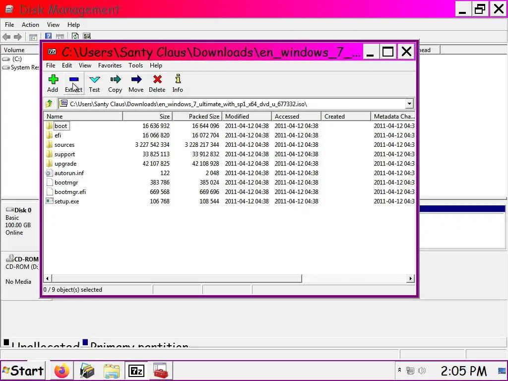The height and width of the screenshot is (381, 508).
Task: Open the Tools menu in 7-Zip
Action: 135,65
